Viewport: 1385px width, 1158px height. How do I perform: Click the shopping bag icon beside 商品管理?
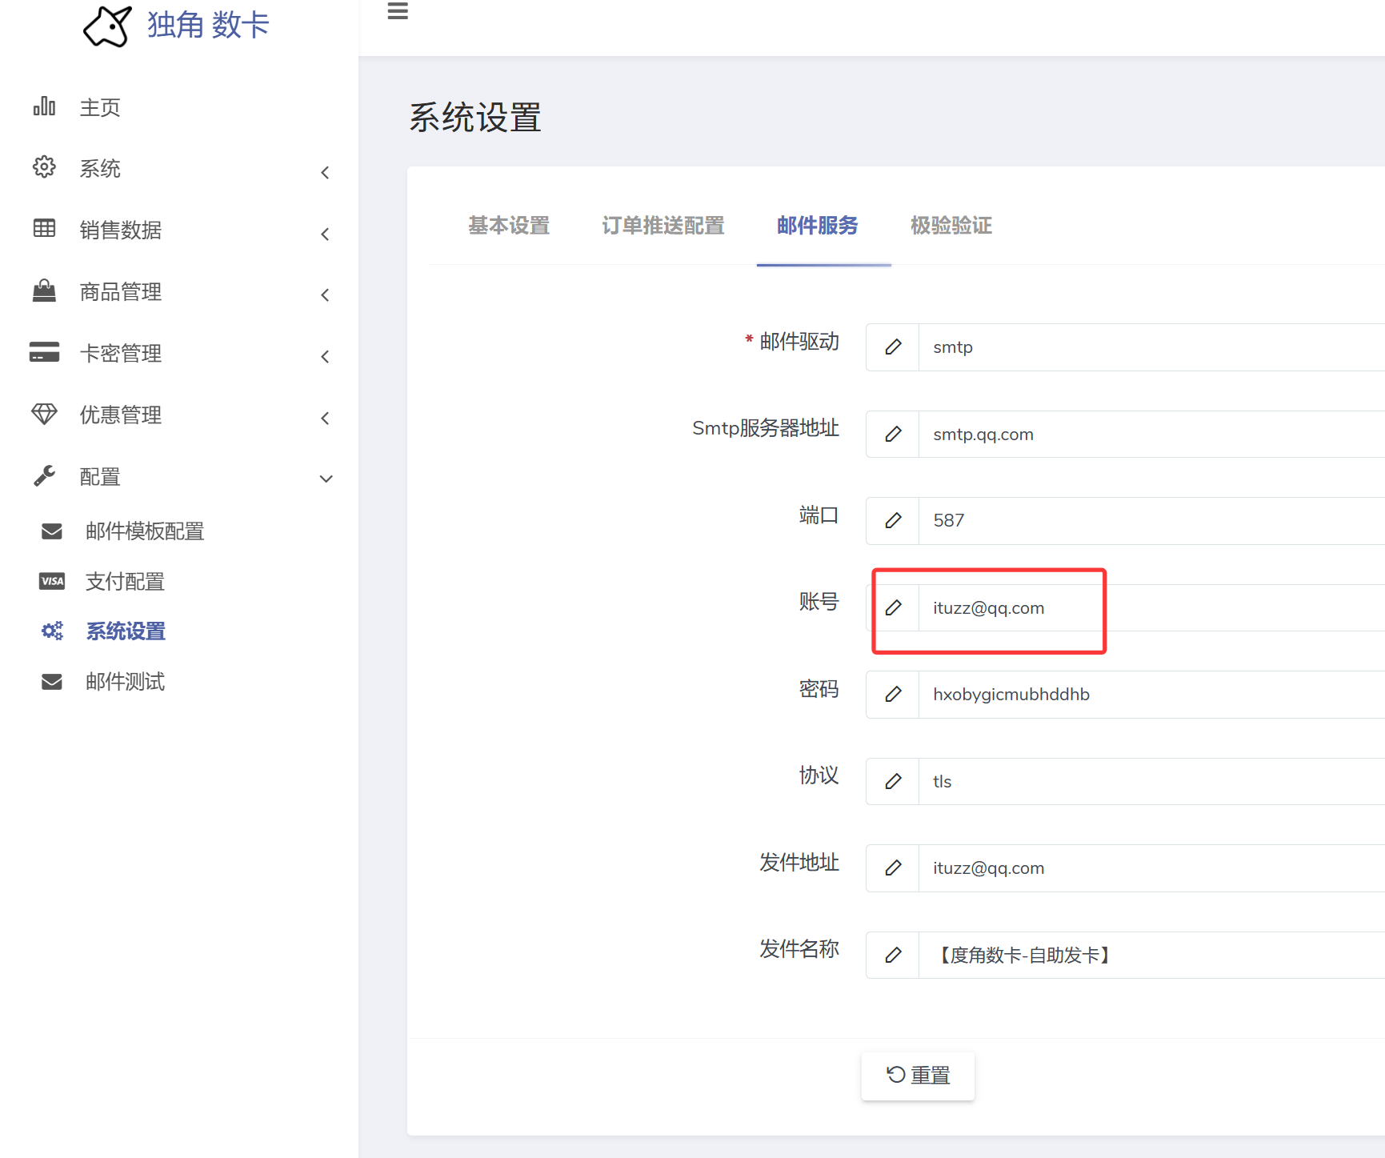coord(44,291)
